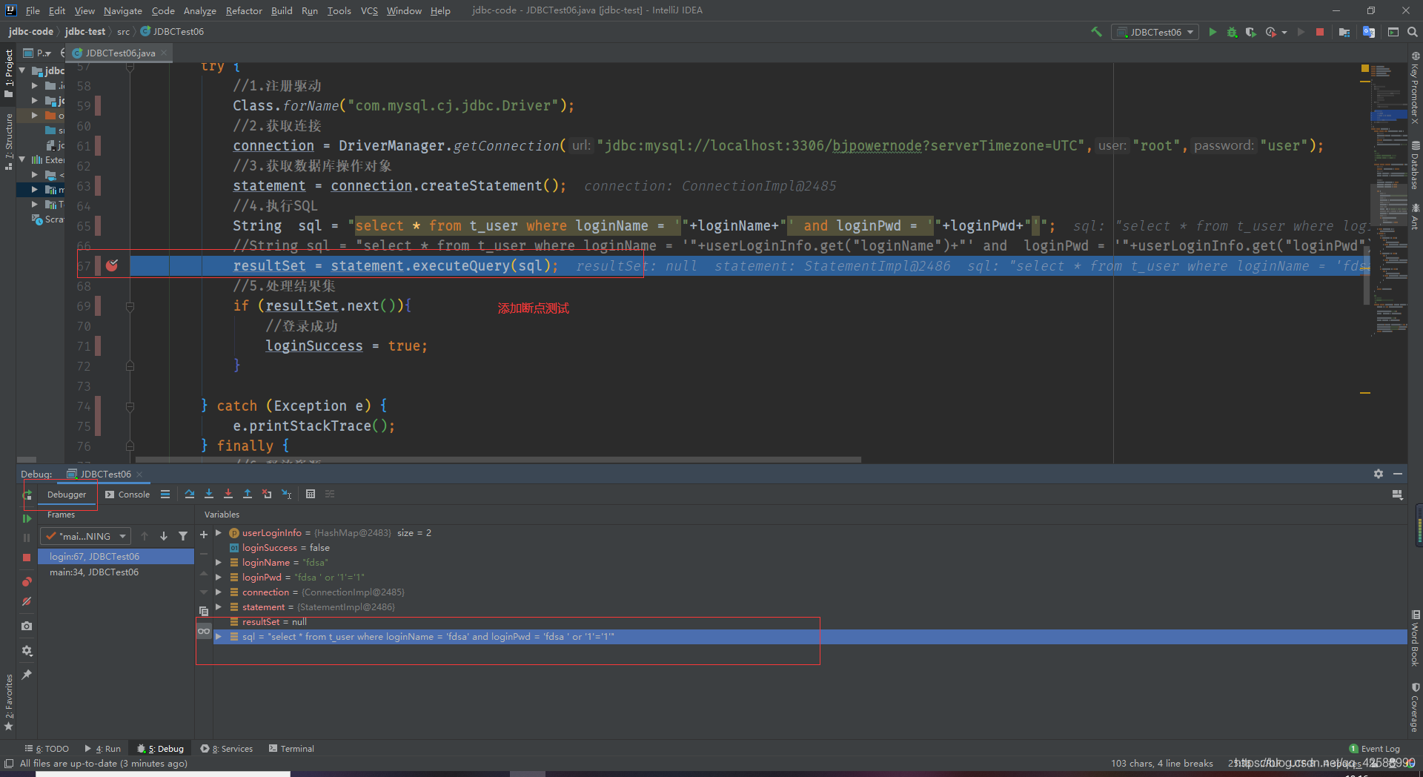Open View Breakpoints from debug sidebar
1423x777 pixels.
(x=27, y=582)
